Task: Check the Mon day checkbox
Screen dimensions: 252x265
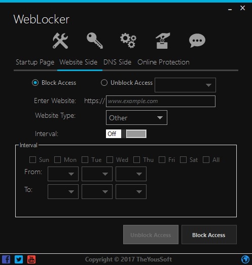Action: [57, 160]
